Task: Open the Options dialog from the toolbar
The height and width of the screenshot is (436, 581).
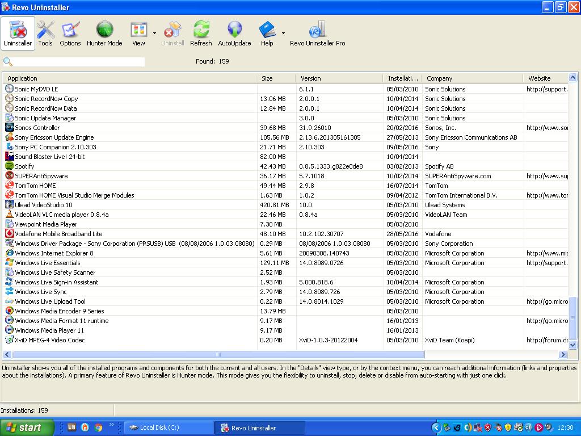Action: tap(70, 33)
